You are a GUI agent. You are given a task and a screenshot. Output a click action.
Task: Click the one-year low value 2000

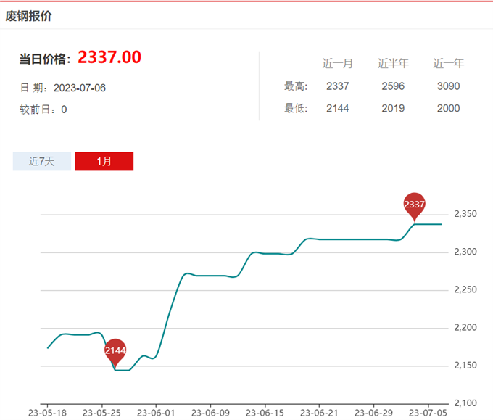pos(448,109)
